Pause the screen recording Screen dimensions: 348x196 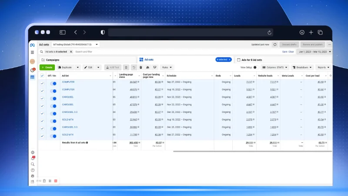(x=50, y=181)
